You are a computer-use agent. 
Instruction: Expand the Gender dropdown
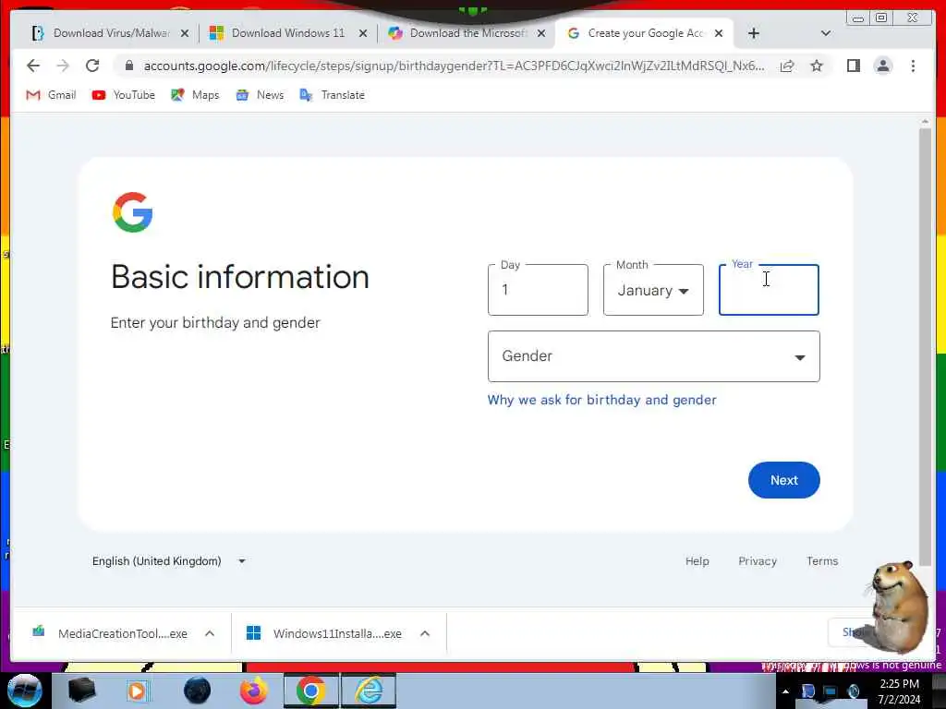[x=653, y=356]
